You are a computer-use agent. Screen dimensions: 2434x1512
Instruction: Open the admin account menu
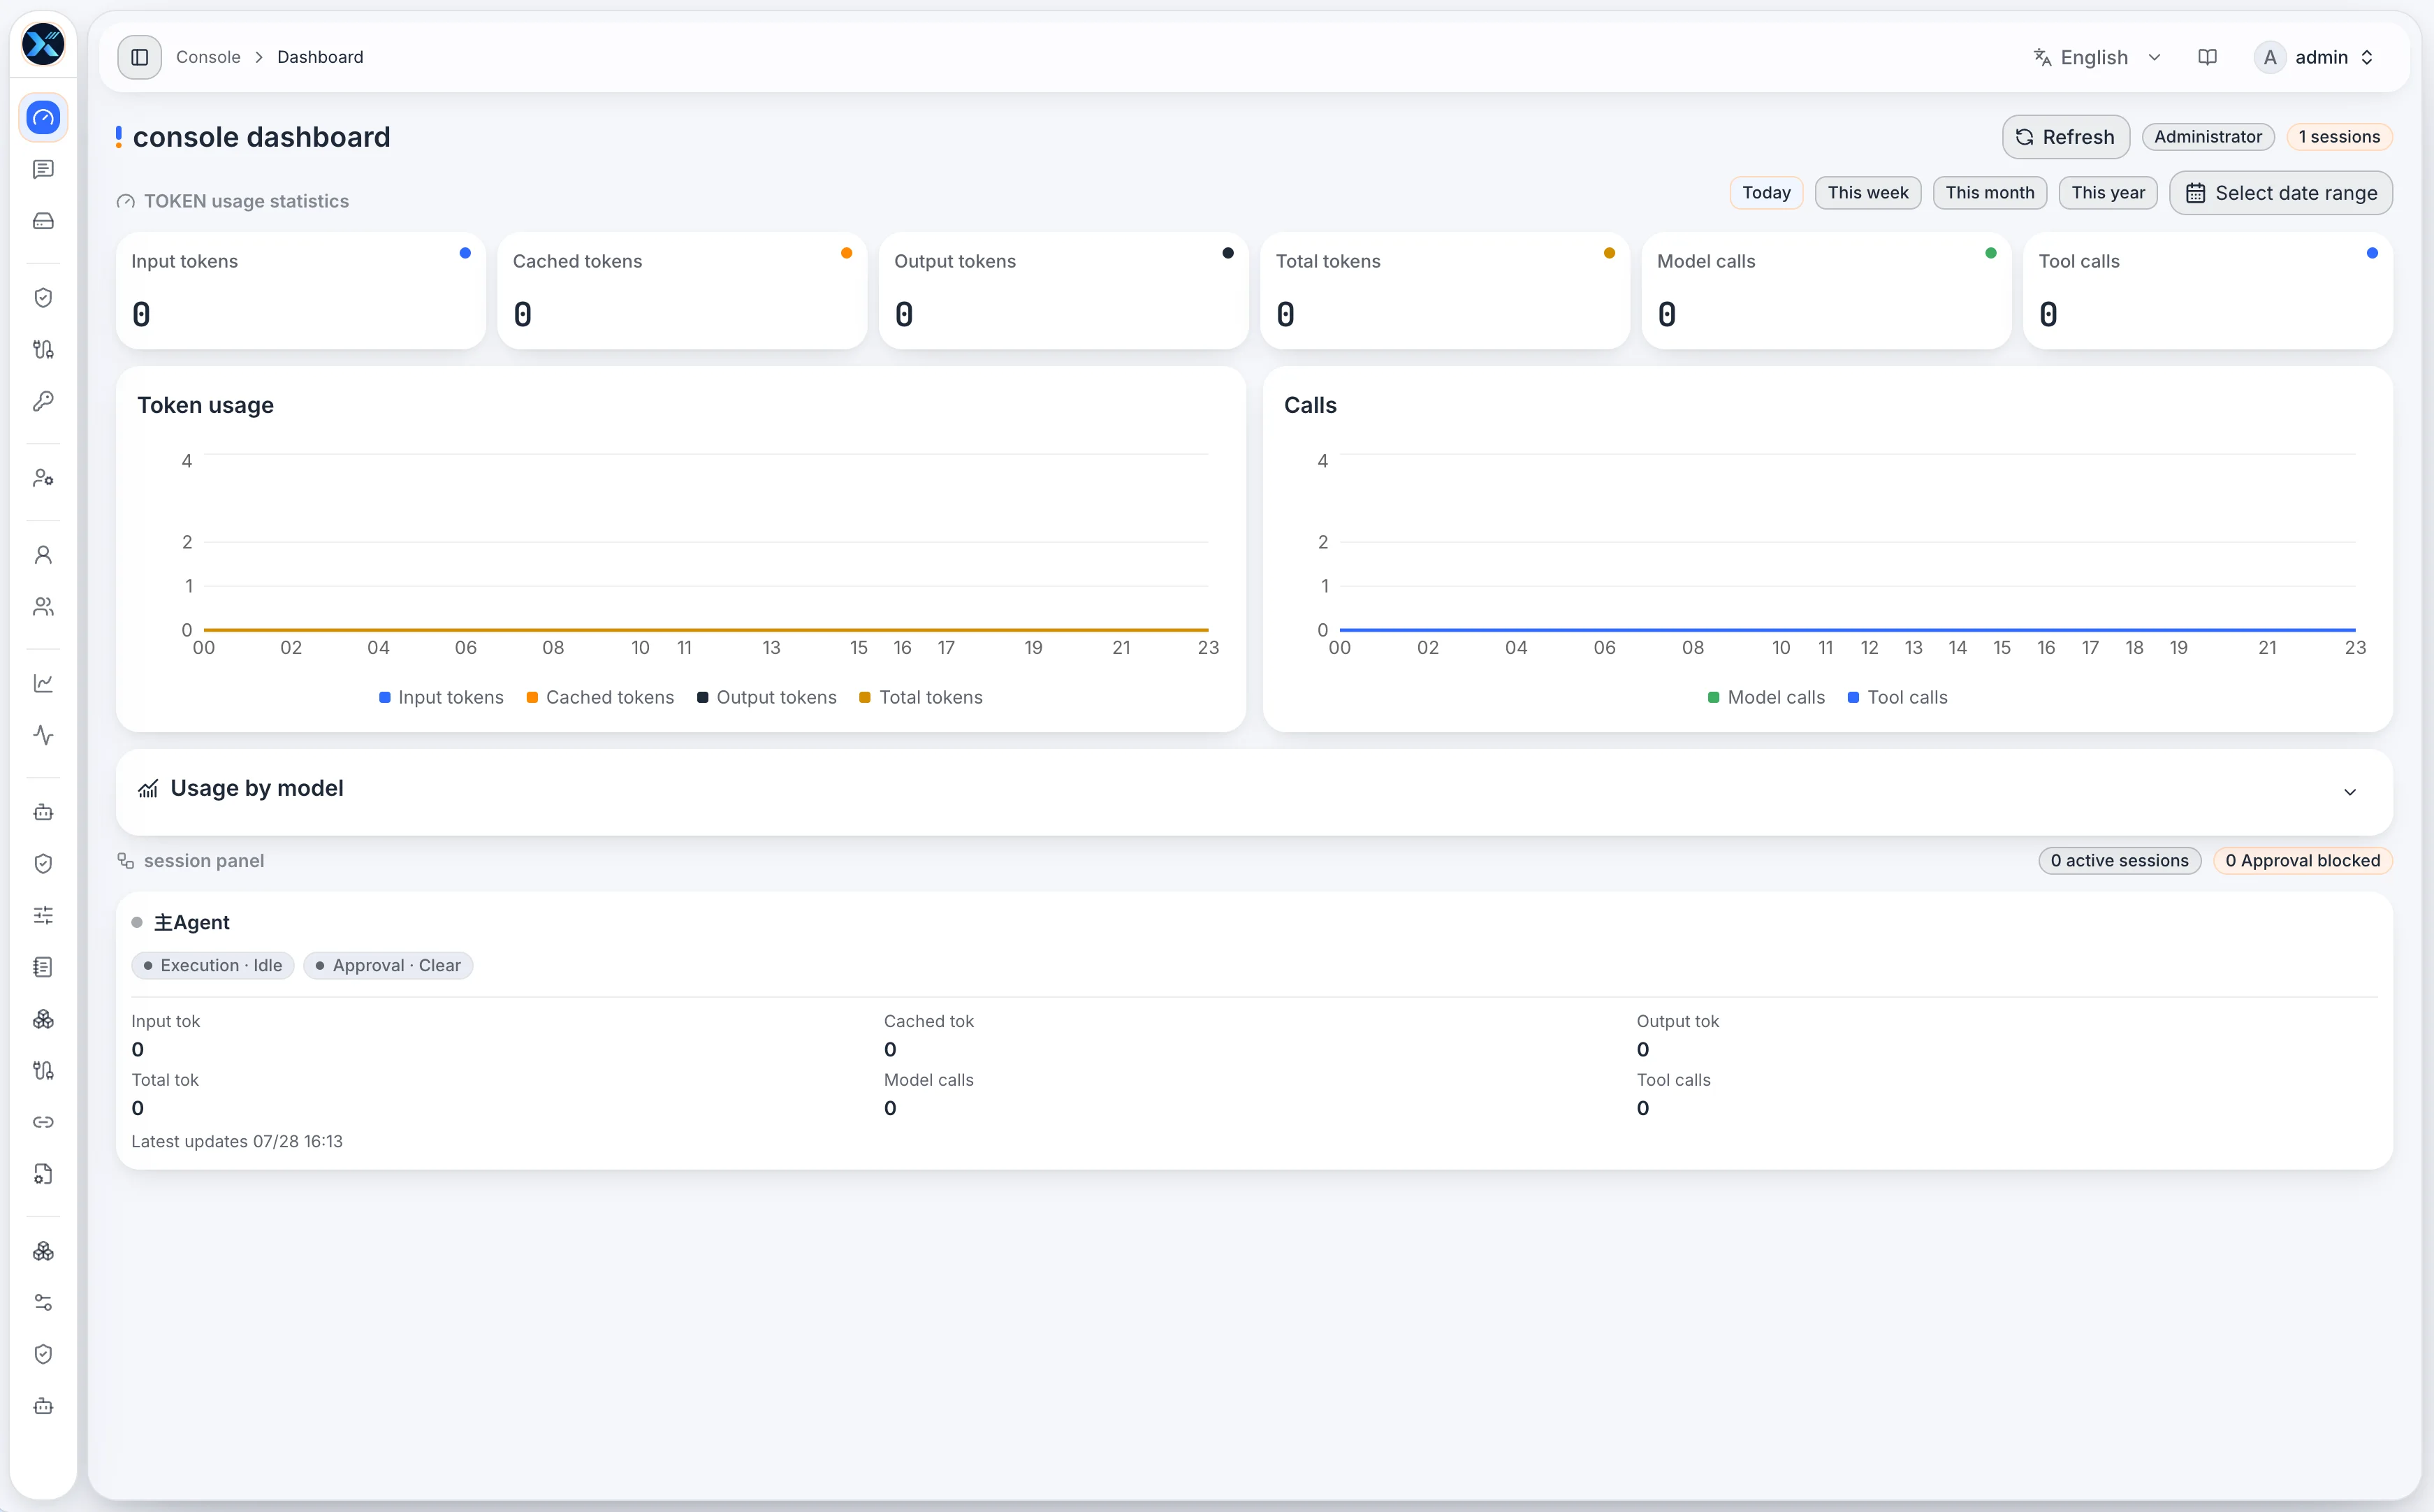pos(2315,57)
